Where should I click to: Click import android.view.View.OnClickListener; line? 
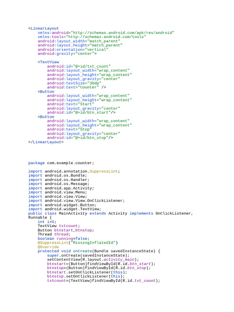click(76, 201)
